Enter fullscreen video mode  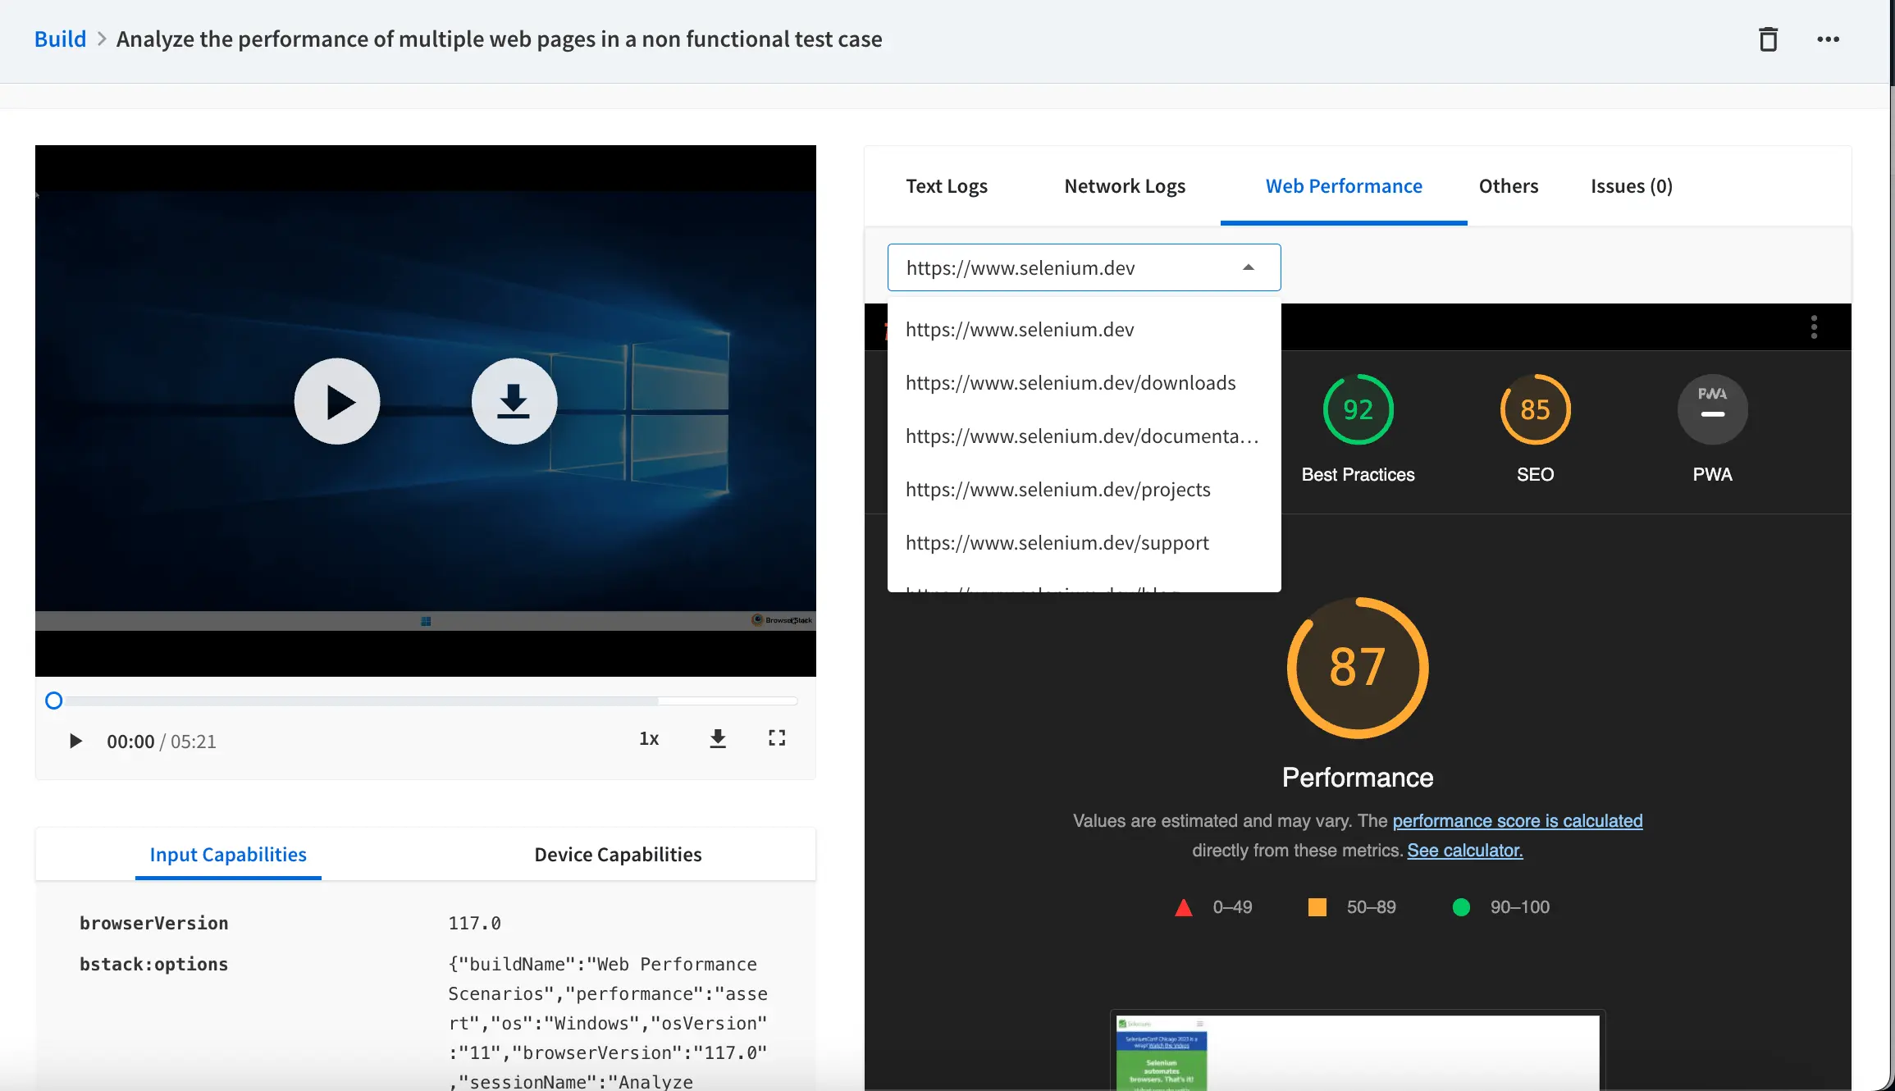(x=776, y=738)
